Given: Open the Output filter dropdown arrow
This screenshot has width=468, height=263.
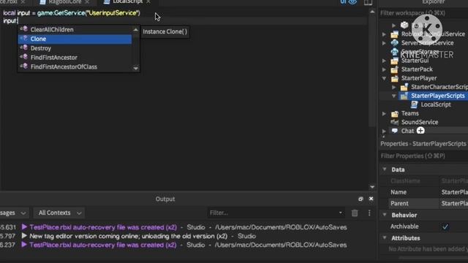Looking at the screenshot, I should [x=341, y=213].
